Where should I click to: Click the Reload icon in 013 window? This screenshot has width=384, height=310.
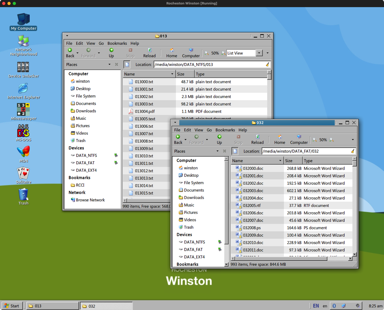pos(149,50)
